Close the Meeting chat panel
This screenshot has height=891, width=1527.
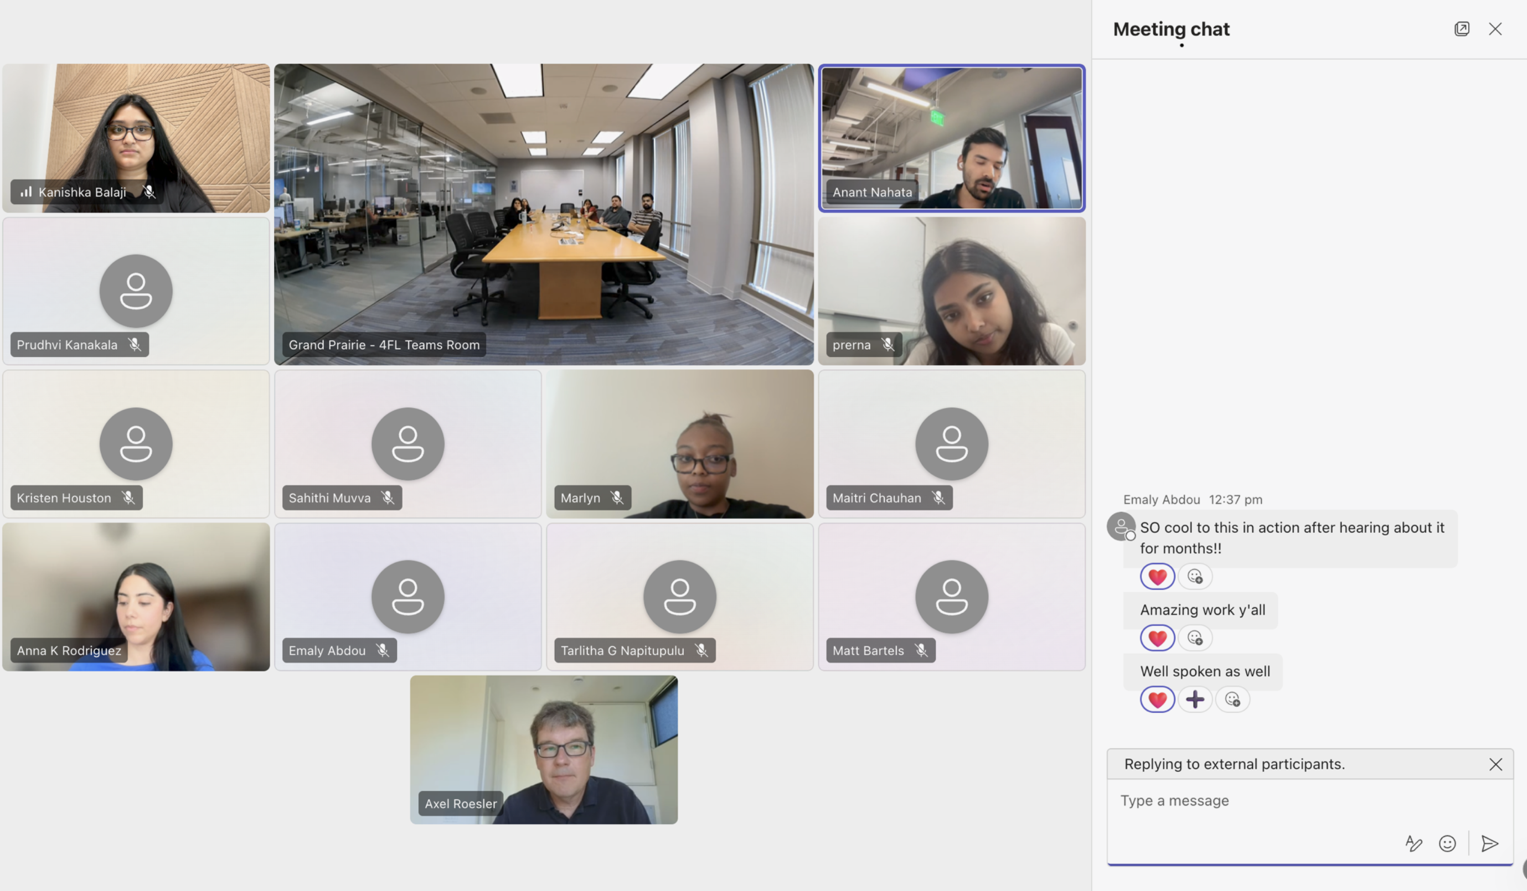pyautogui.click(x=1495, y=28)
